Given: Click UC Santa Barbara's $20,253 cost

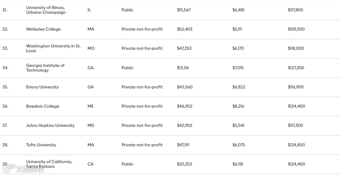Looking at the screenshot, I should 184,164.
